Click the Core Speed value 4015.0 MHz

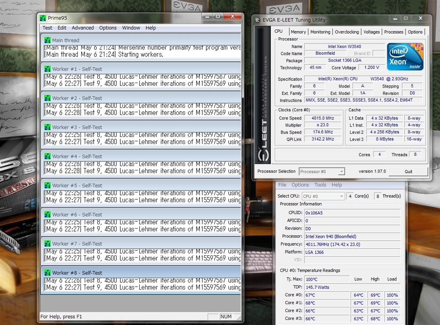point(323,118)
